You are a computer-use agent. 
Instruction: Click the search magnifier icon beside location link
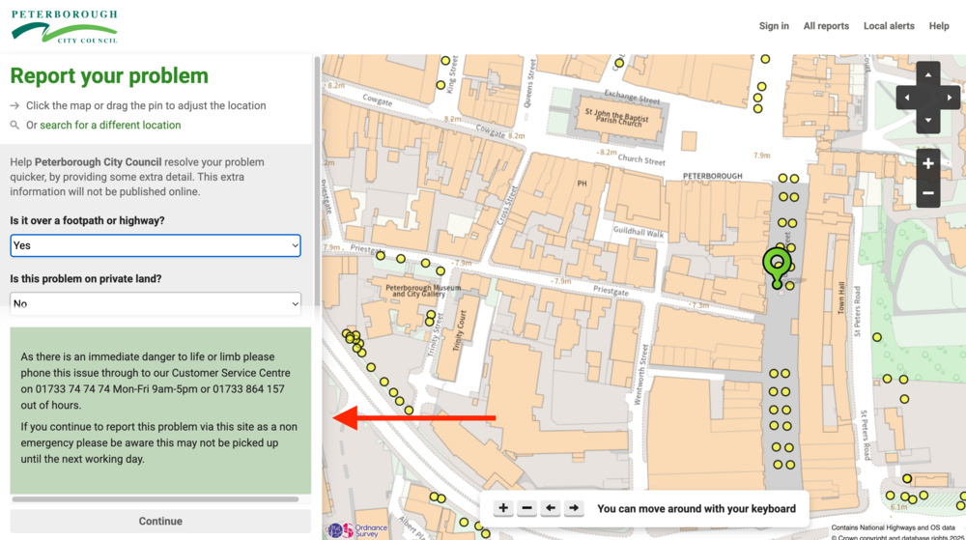coord(14,125)
